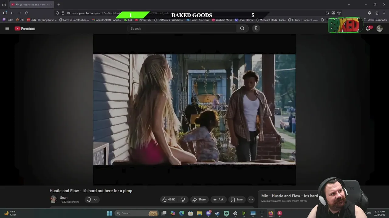Viewport: 389px width, 218px height.
Task: Open the IR Turret - Infrared bookmark
Action: (x=303, y=20)
